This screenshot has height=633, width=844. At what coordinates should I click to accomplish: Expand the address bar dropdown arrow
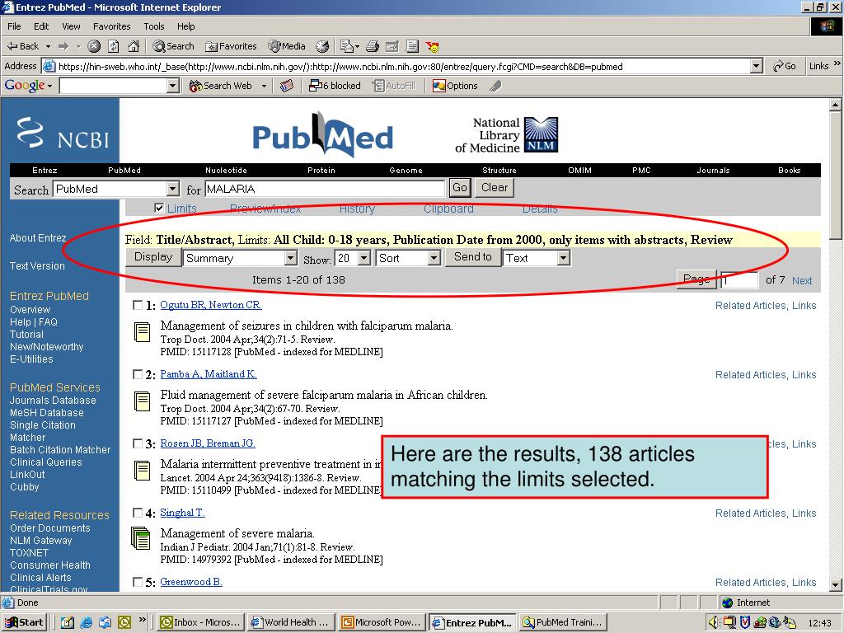(757, 66)
